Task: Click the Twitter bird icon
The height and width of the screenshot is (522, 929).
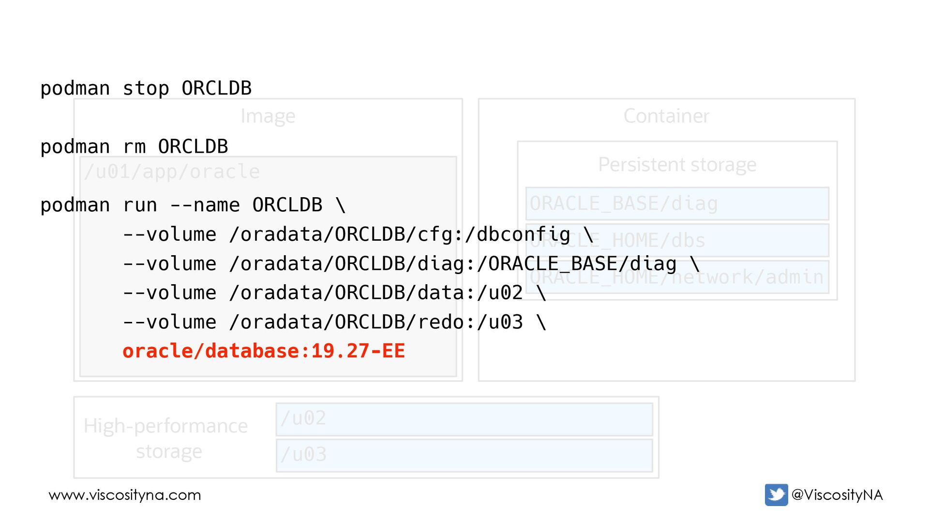Action: coord(776,494)
